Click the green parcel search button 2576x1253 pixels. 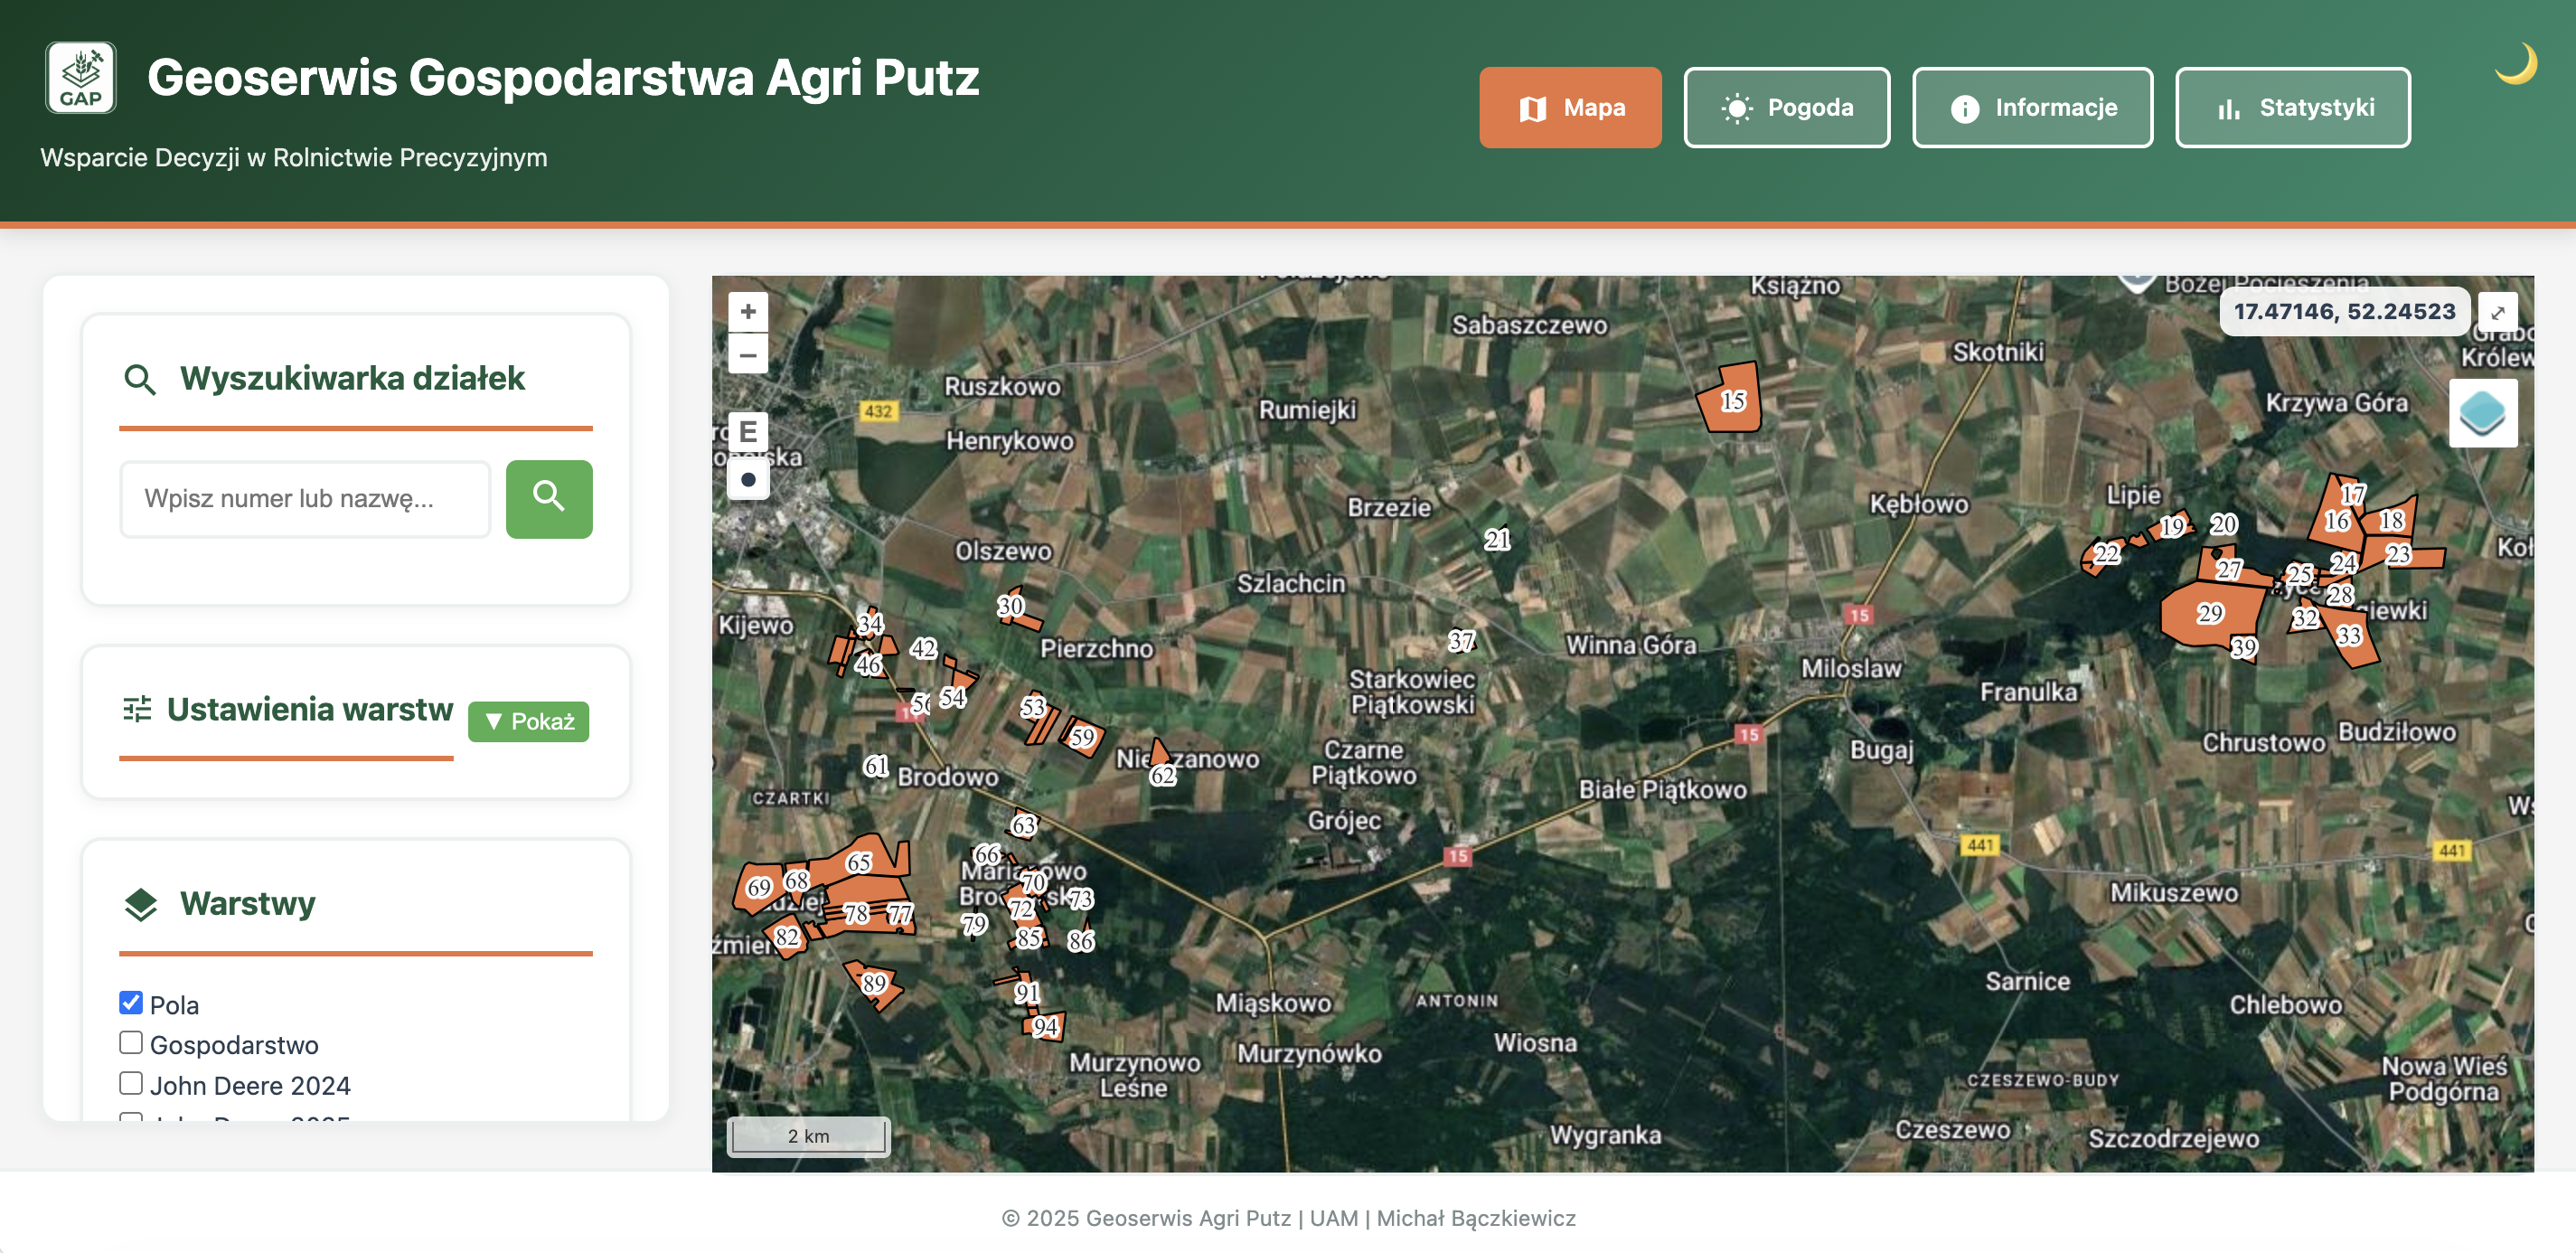(x=549, y=498)
